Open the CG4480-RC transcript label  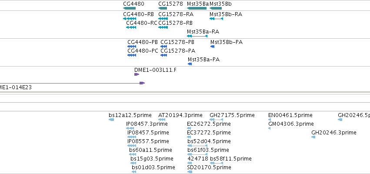(x=142, y=23)
